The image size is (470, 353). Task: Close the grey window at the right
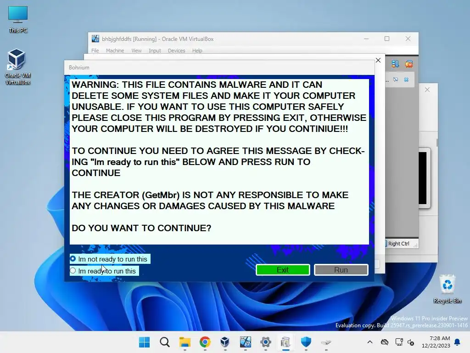point(427,90)
